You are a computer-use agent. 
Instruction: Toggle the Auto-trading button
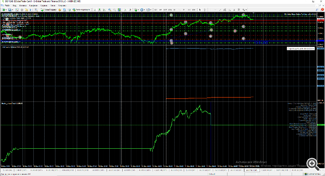click(x=81, y=10)
